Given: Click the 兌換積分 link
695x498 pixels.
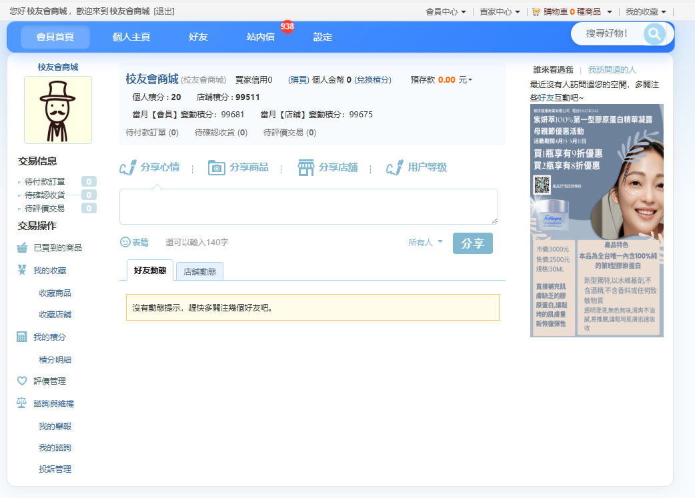Looking at the screenshot, I should click(373, 80).
